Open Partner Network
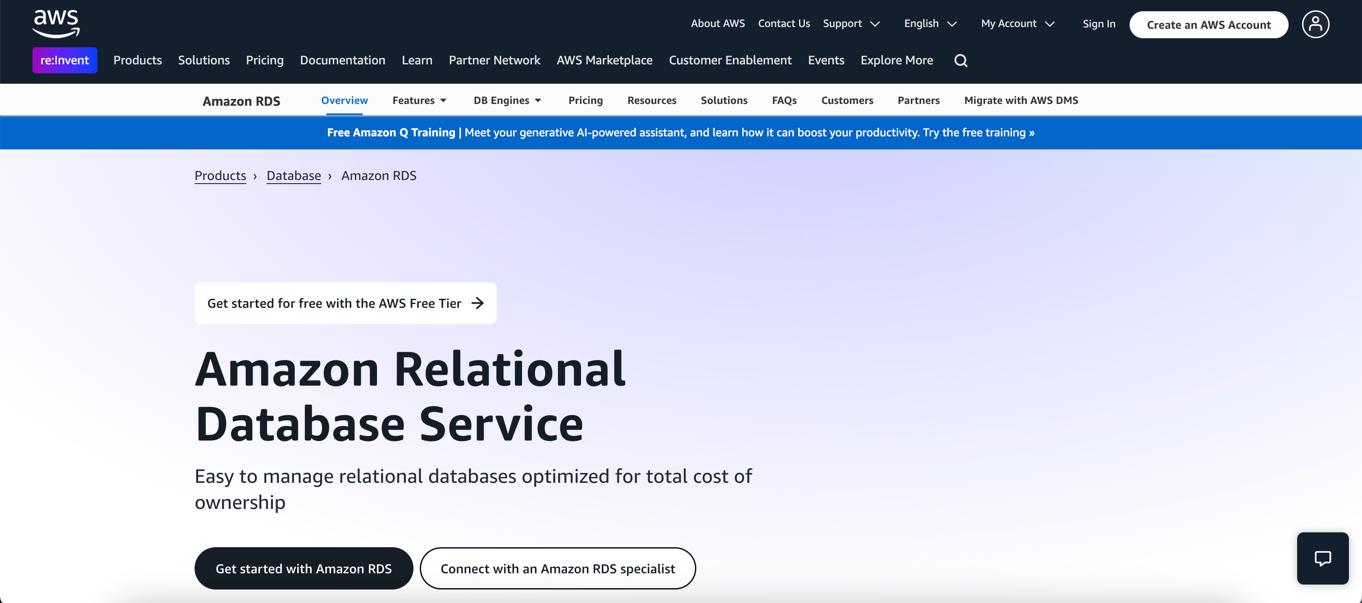Screen dimensions: 1362x603 494,60
